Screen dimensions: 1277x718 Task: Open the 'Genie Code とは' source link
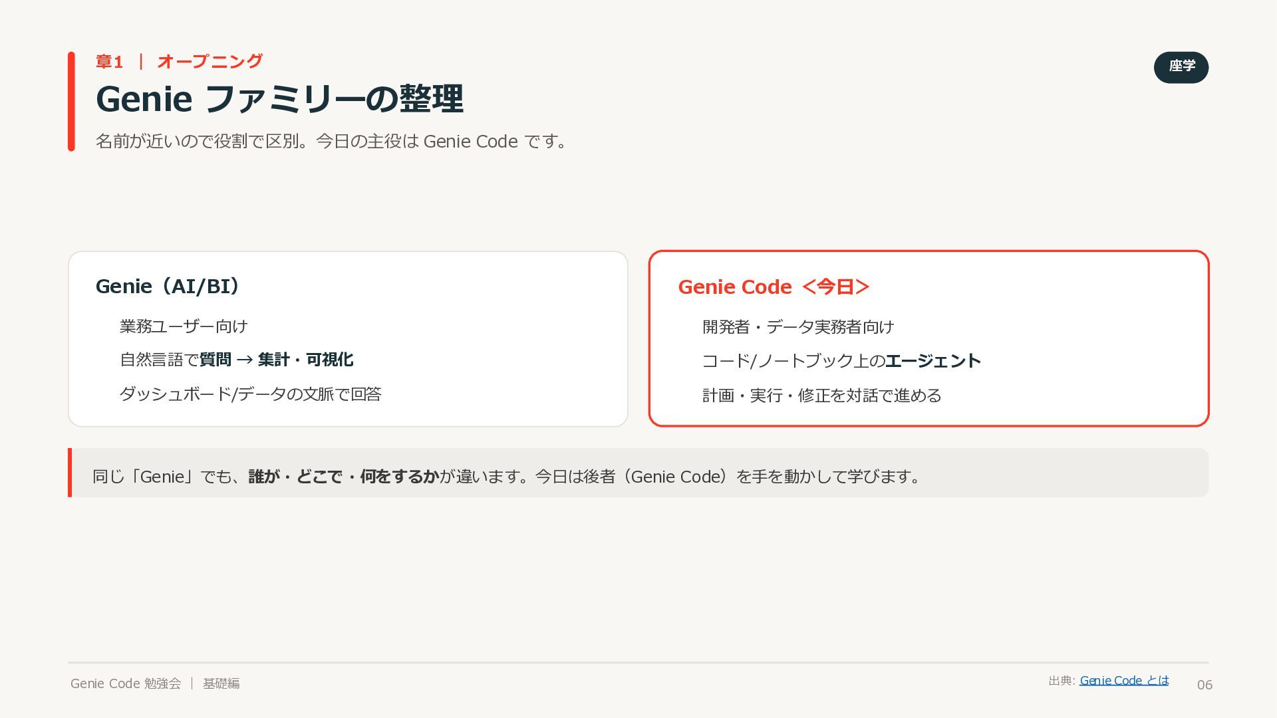(1124, 680)
